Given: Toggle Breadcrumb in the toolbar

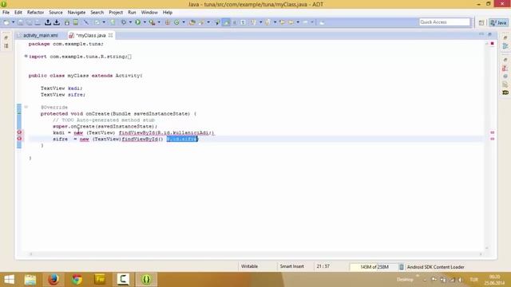Looking at the screenshot, I should (x=217, y=22).
